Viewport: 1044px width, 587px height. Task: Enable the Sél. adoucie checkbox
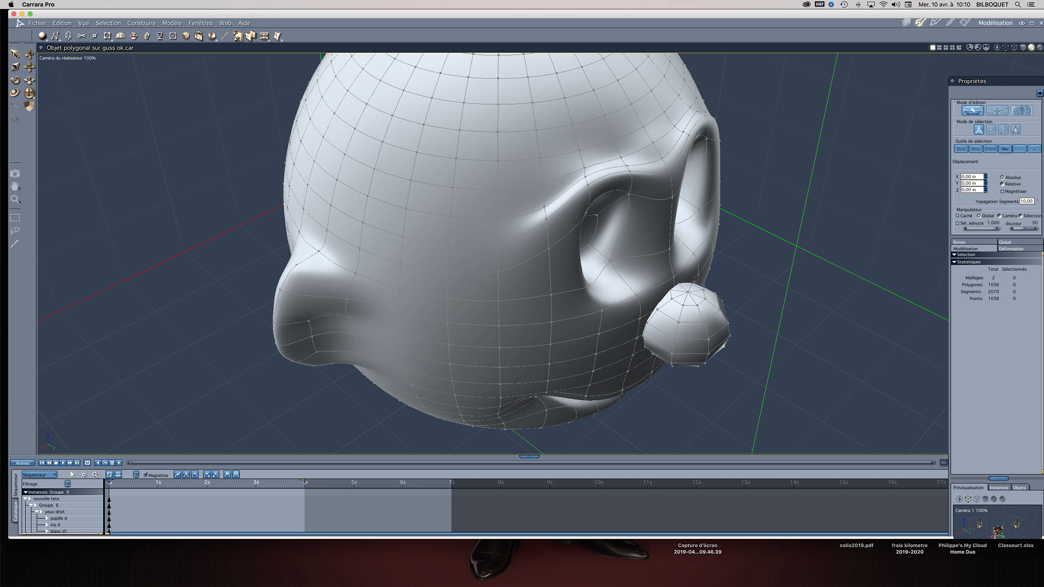coord(957,223)
